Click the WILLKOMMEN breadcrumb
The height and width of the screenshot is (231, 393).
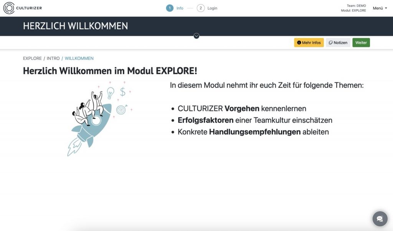pyautogui.click(x=79, y=58)
